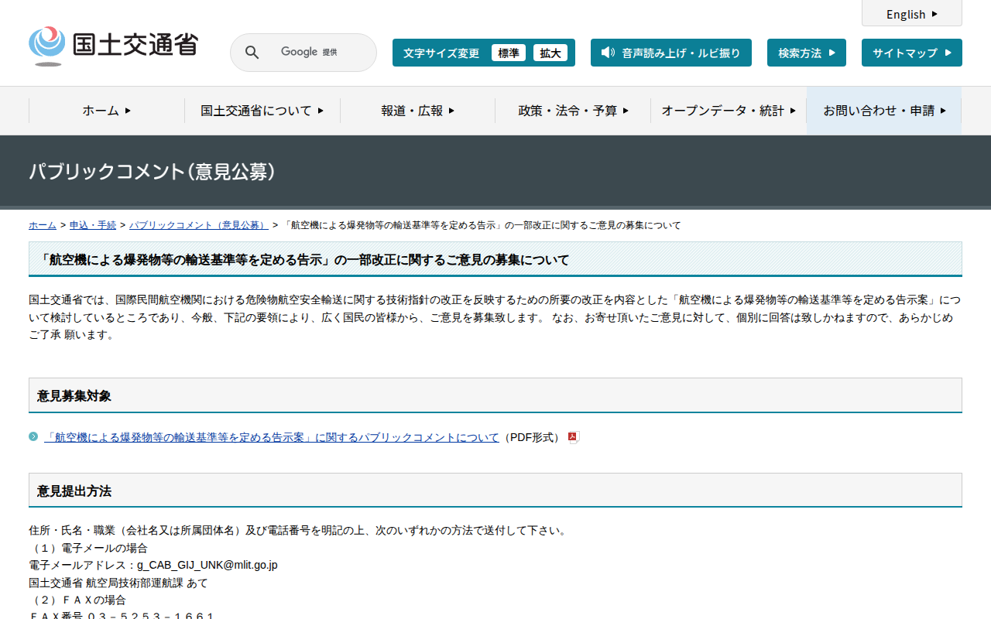
Task: Click the teal bullet before the 告示案 link
Action: (33, 436)
